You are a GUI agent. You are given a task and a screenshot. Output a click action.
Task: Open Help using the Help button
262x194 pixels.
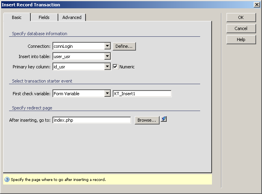[x=241, y=40]
